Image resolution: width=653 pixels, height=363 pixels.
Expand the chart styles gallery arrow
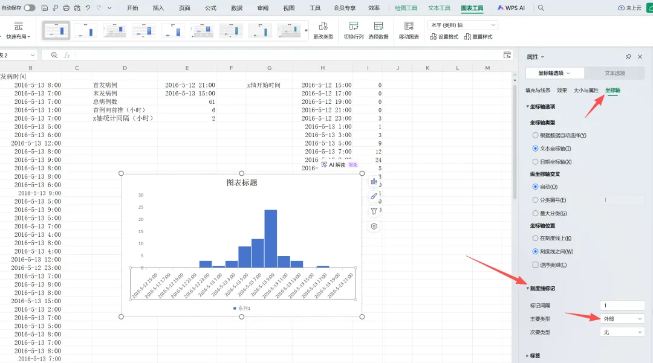307,31
